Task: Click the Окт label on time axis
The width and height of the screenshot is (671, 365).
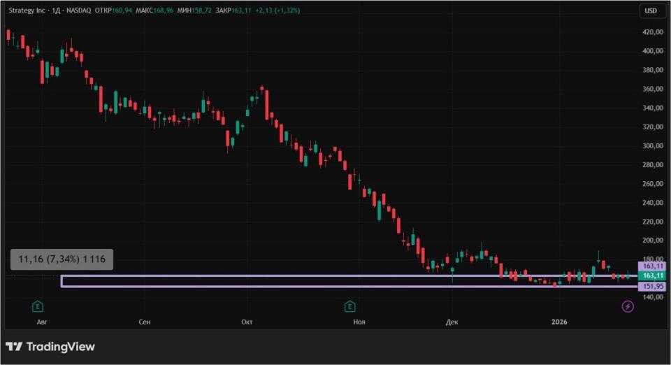Action: [x=246, y=322]
